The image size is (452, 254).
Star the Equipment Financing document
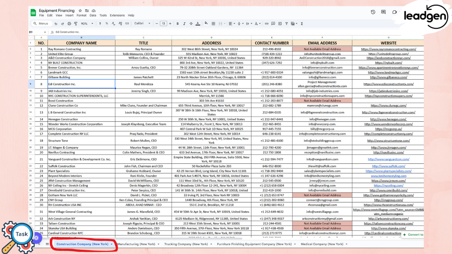[x=80, y=11]
